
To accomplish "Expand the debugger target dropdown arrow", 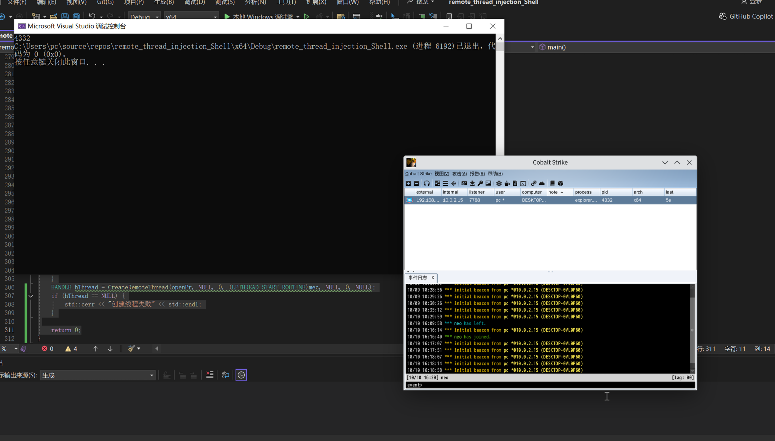I will pos(298,16).
